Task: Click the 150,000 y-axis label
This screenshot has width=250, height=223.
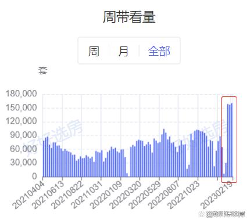Action: coord(22,107)
